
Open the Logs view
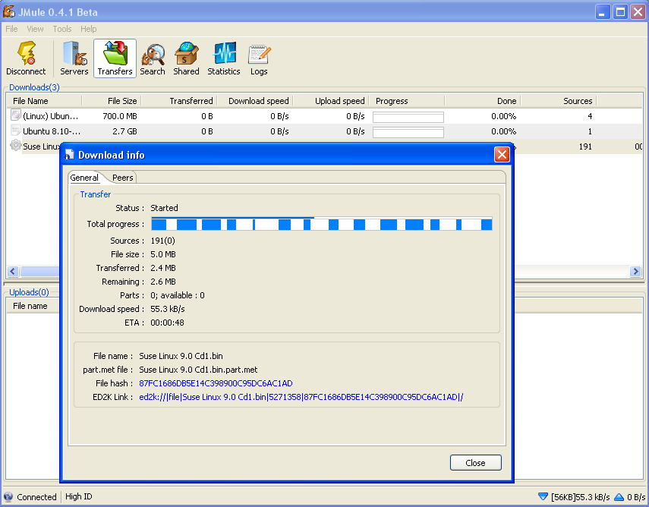259,58
